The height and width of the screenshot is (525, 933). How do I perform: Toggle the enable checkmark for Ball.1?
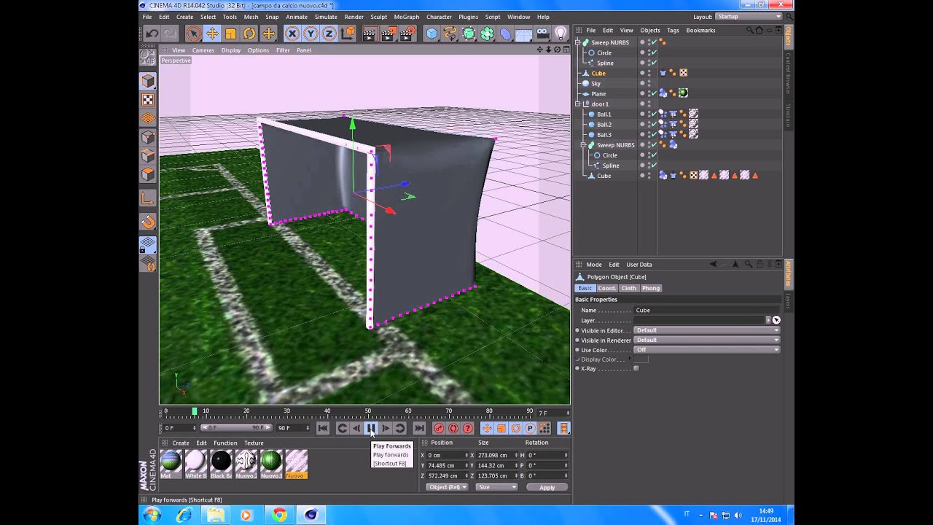tap(654, 114)
